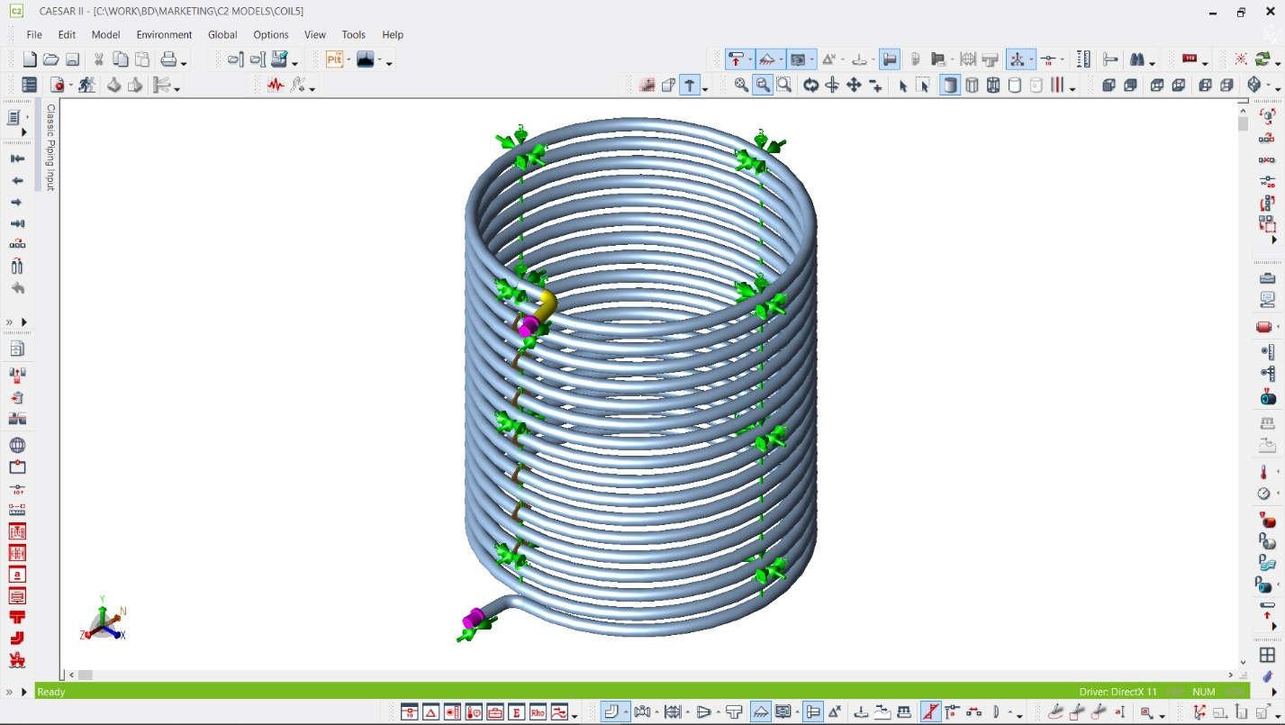Click the red starburst reset icon
This screenshot has width=1285, height=725.
tap(1241, 59)
